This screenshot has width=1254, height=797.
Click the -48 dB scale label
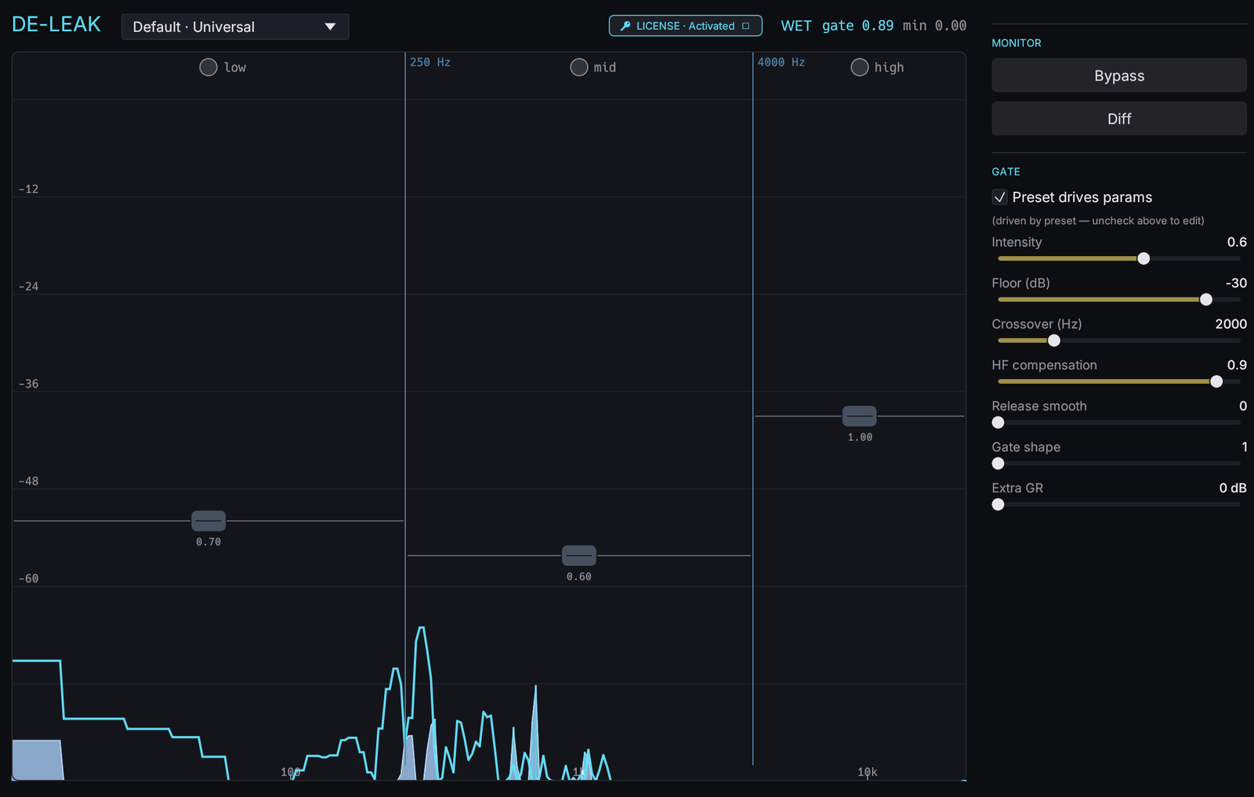tap(29, 481)
